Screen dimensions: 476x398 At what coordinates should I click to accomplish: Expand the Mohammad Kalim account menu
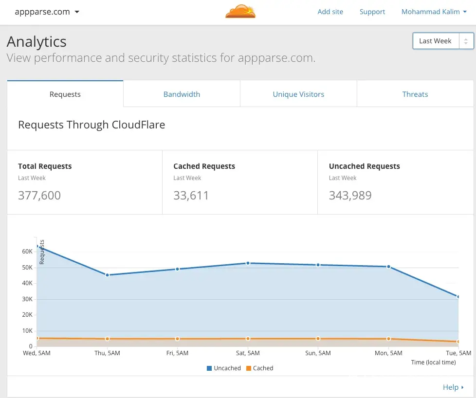(x=434, y=12)
